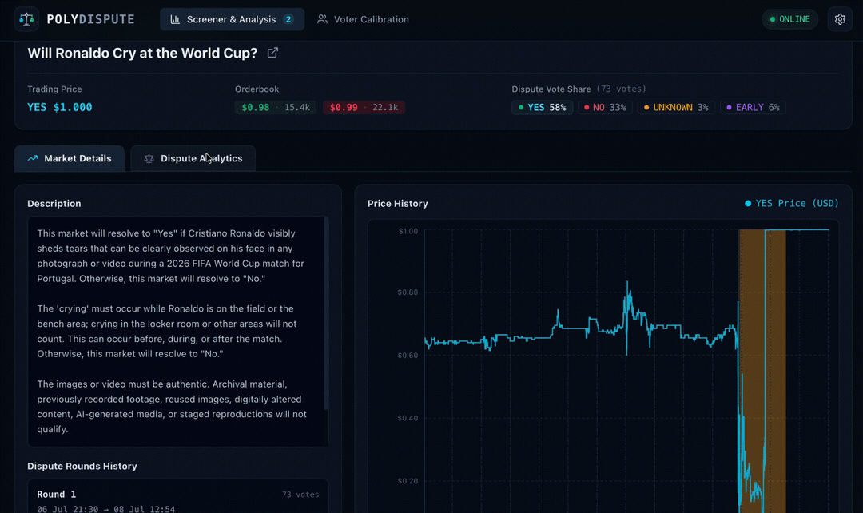Click the 'Orderbook' label
The height and width of the screenshot is (513, 863).
click(x=257, y=89)
